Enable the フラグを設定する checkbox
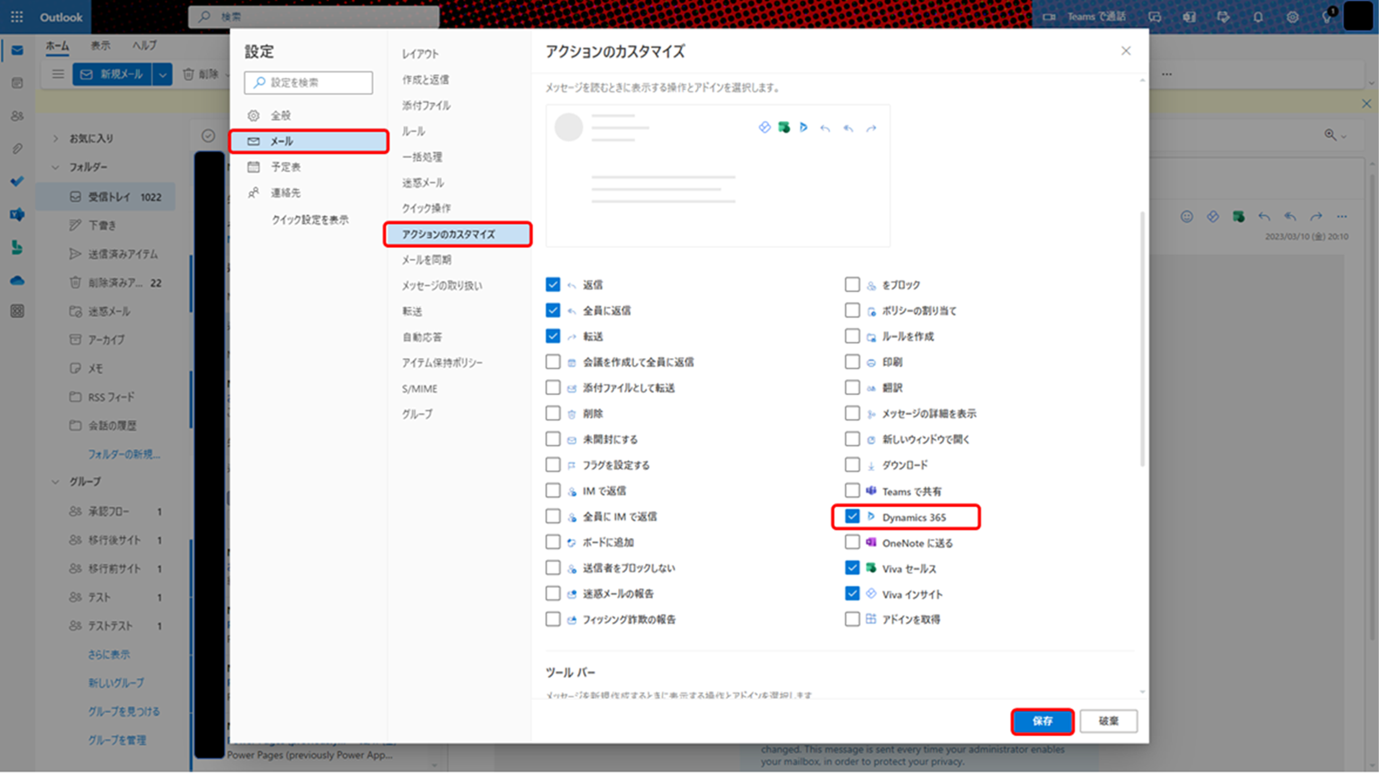Screen dimensions: 1379x773 [x=553, y=465]
